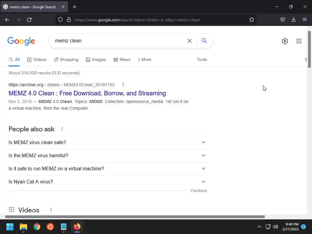Image resolution: width=312 pixels, height=234 pixels.
Task: Close the memz clean tab
Action: (x=63, y=7)
